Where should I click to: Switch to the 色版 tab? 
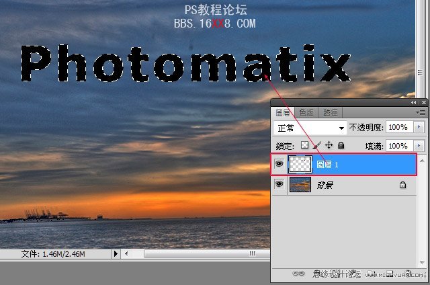click(x=306, y=113)
